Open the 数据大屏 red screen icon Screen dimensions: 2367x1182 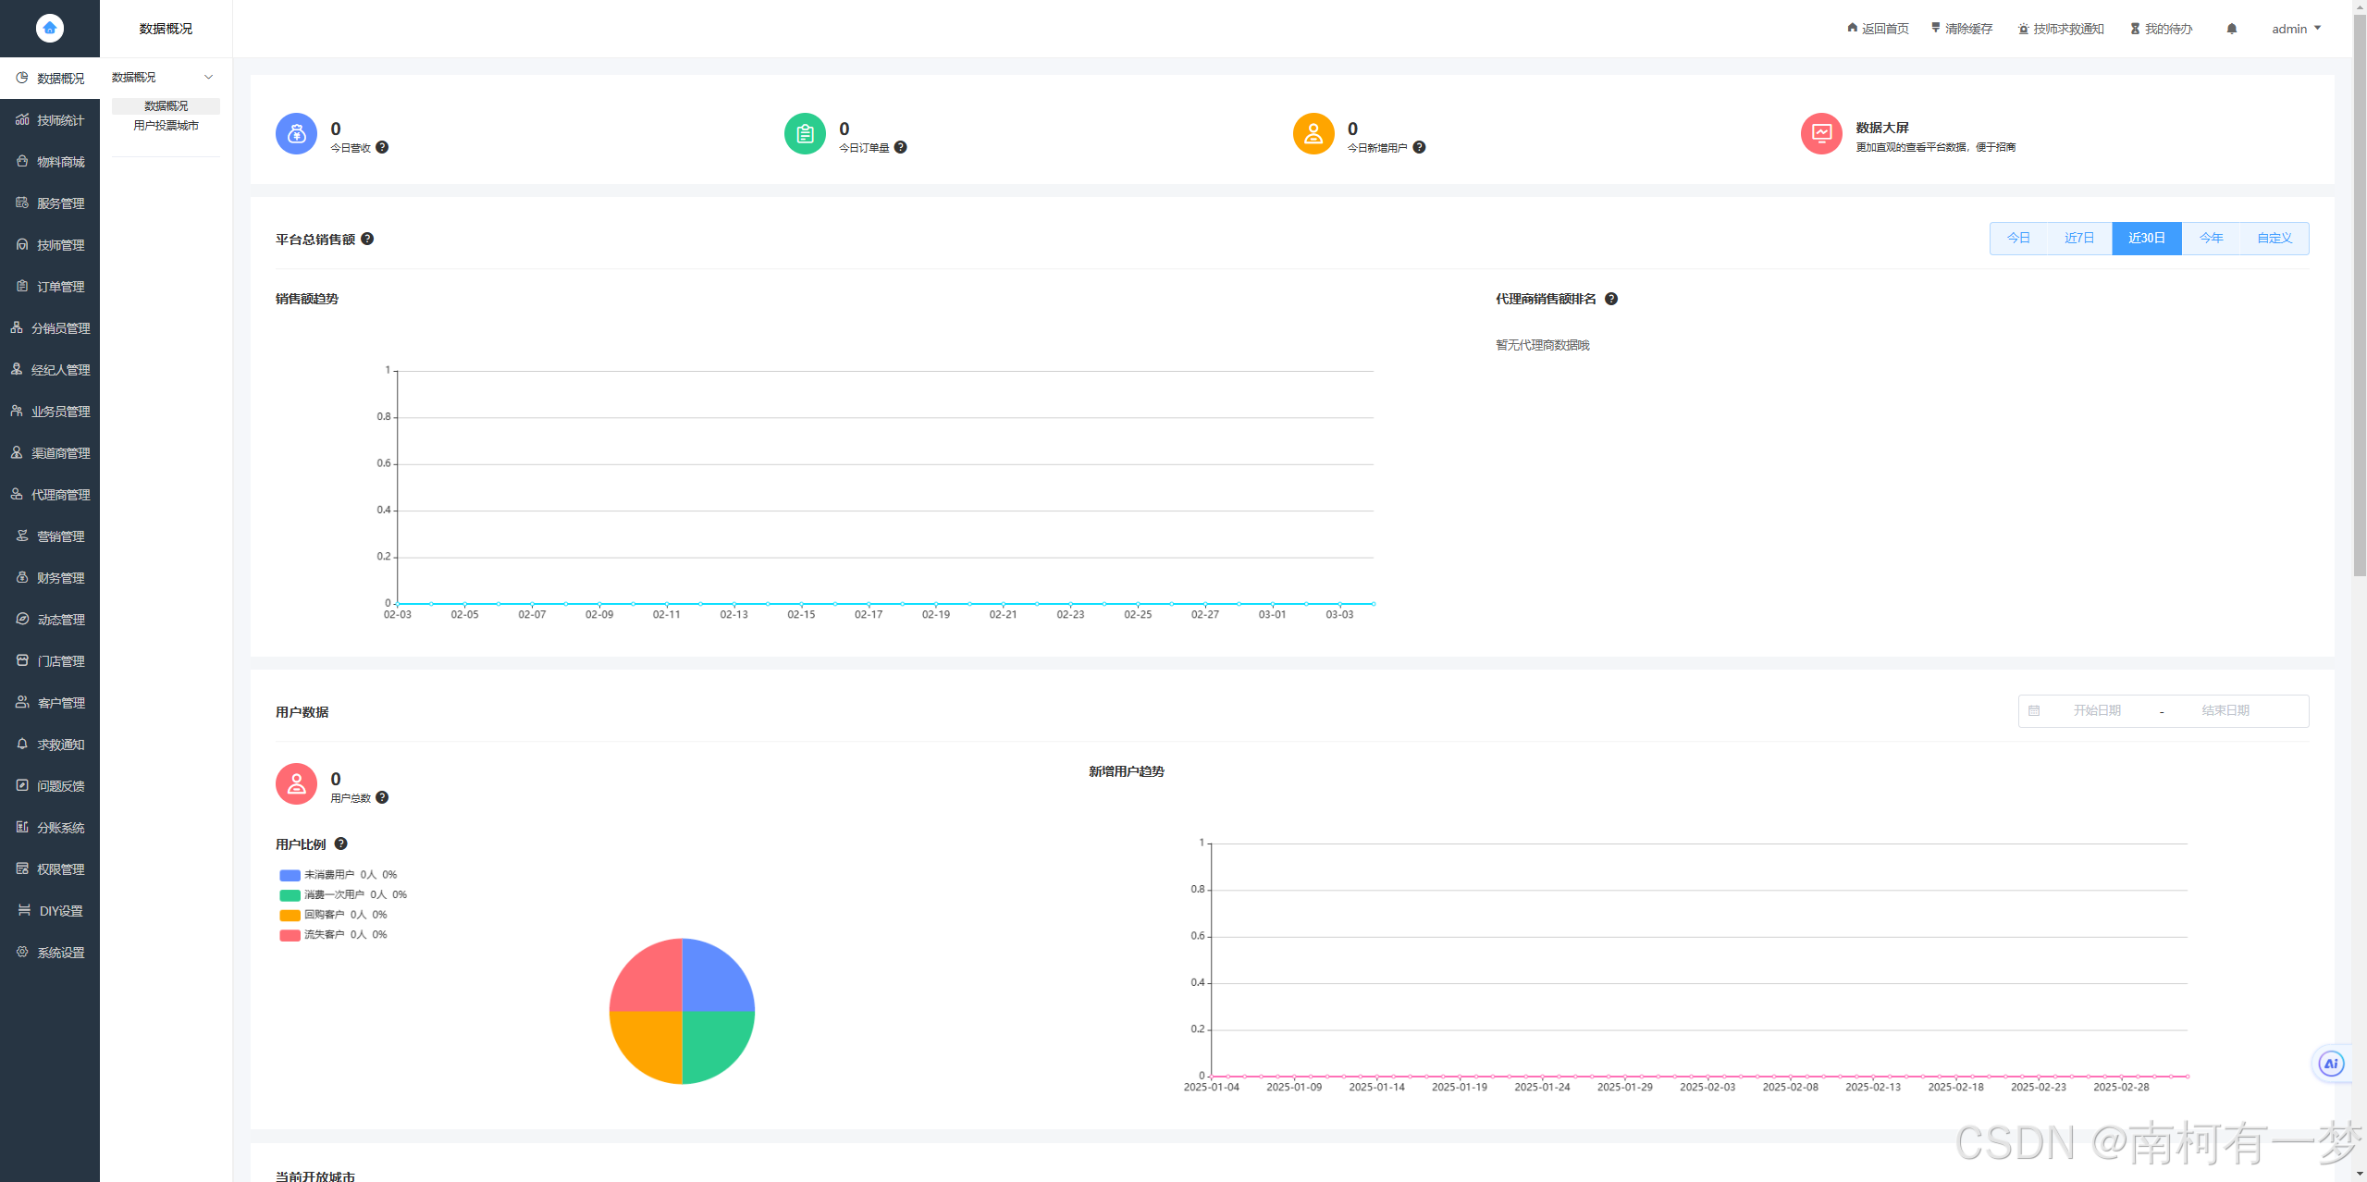(x=1821, y=134)
